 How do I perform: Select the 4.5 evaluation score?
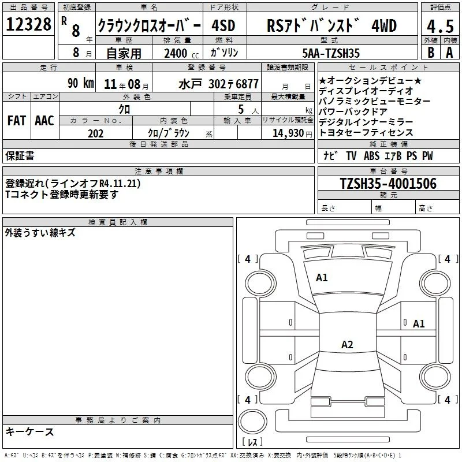(440, 27)
